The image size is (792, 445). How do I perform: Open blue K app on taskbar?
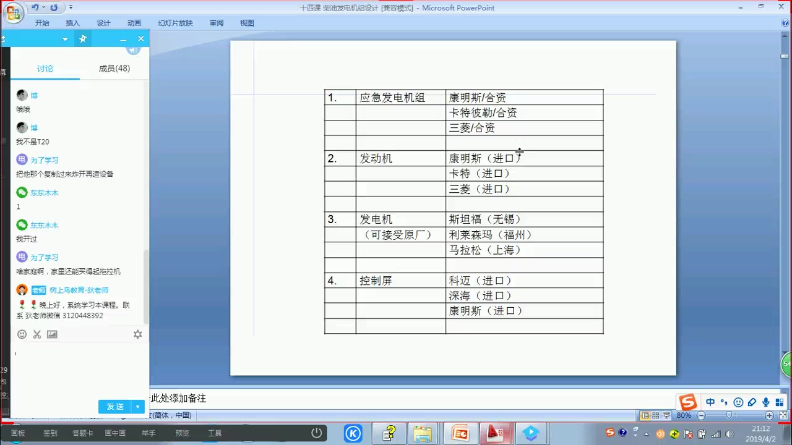coord(353,434)
